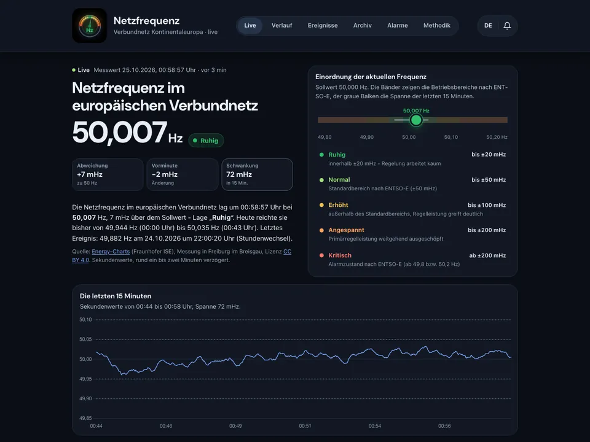Select the Schwankung 72 mHz card

pyautogui.click(x=257, y=174)
